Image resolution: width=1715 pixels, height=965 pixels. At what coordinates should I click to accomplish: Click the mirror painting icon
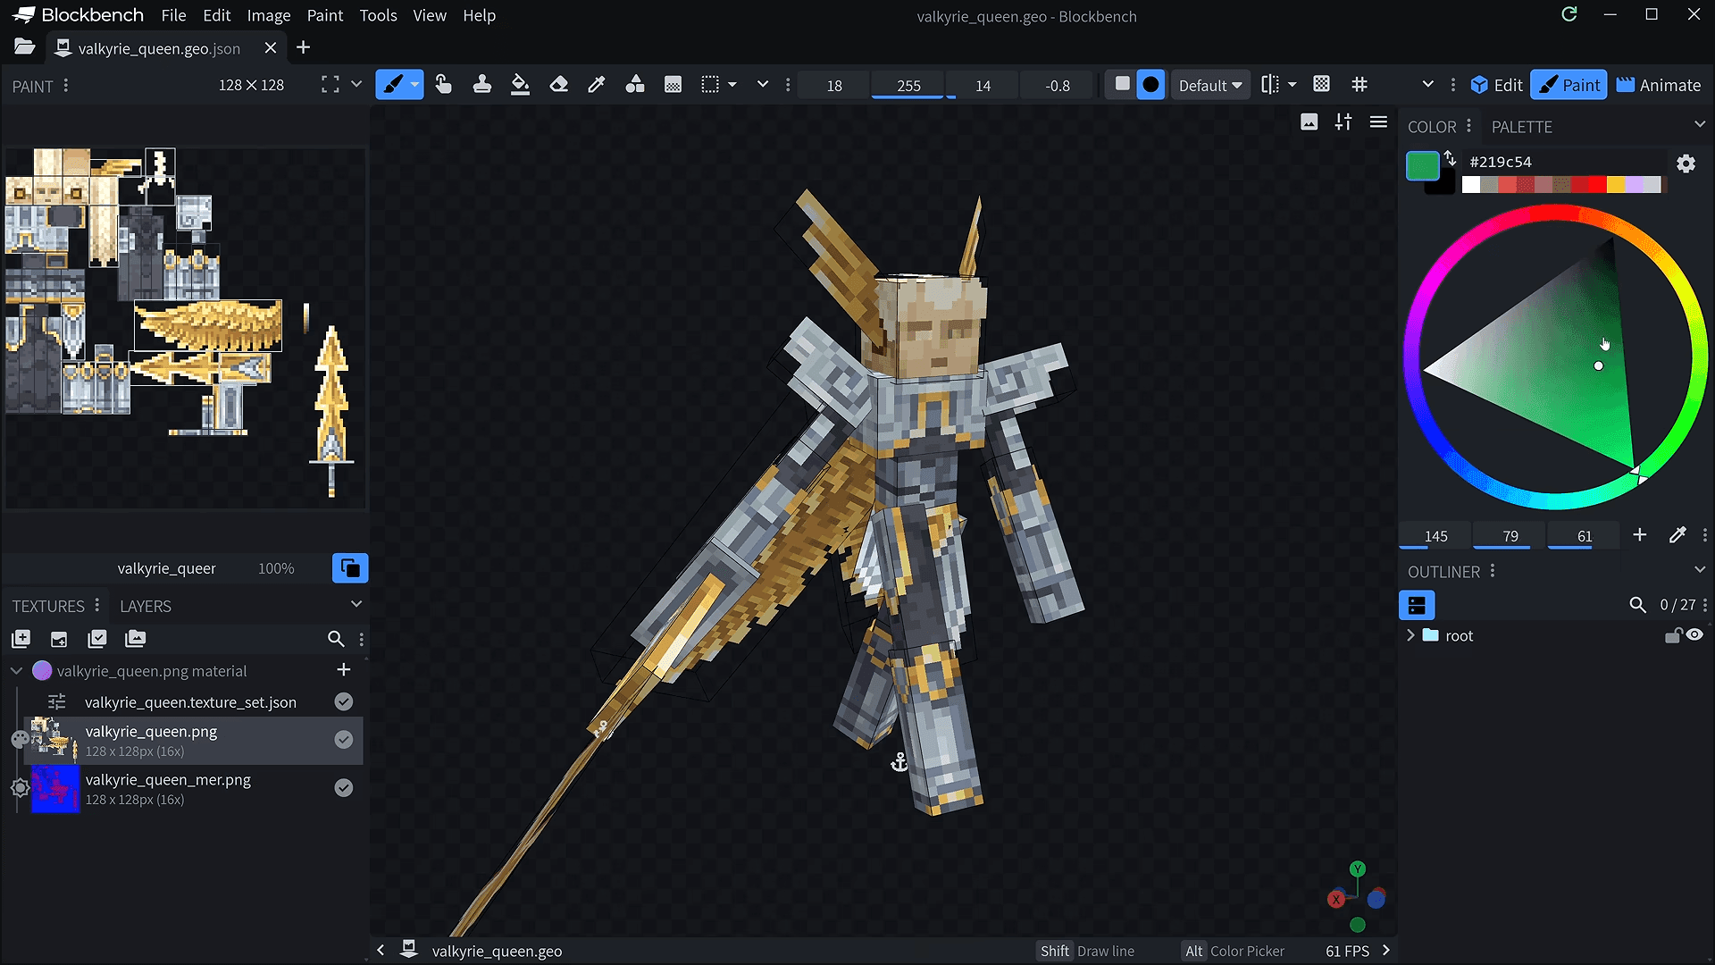1270,84
